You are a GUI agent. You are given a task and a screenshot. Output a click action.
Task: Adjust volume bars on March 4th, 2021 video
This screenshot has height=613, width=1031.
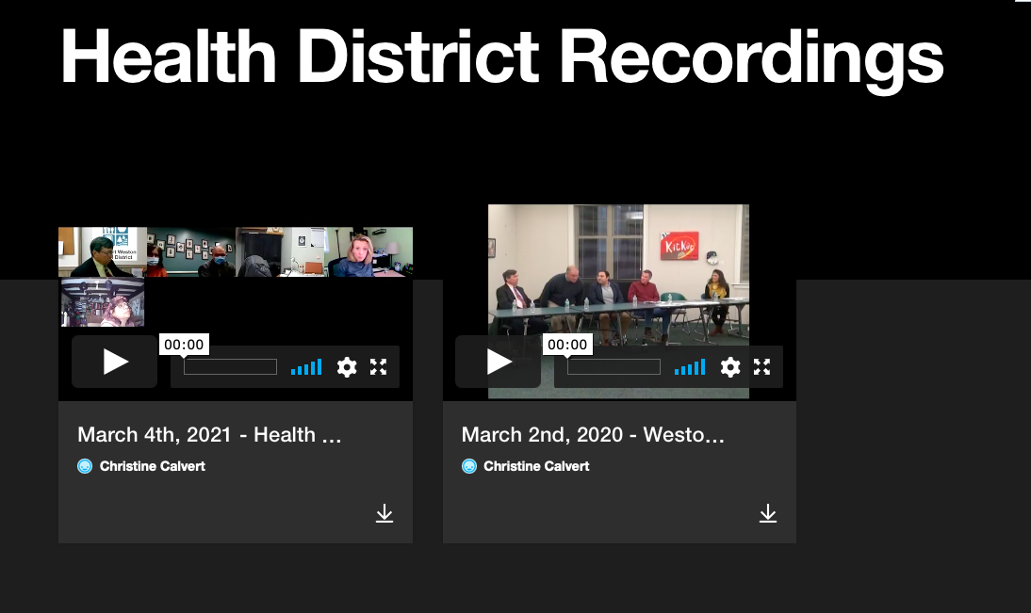306,367
